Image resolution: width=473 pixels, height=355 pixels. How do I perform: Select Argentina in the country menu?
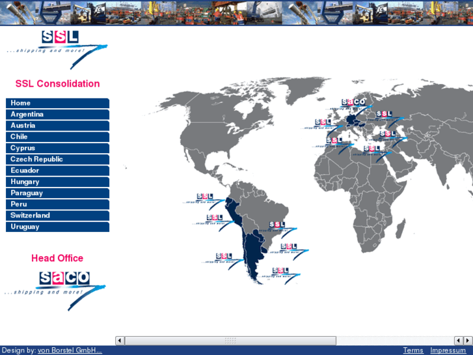[57, 114]
